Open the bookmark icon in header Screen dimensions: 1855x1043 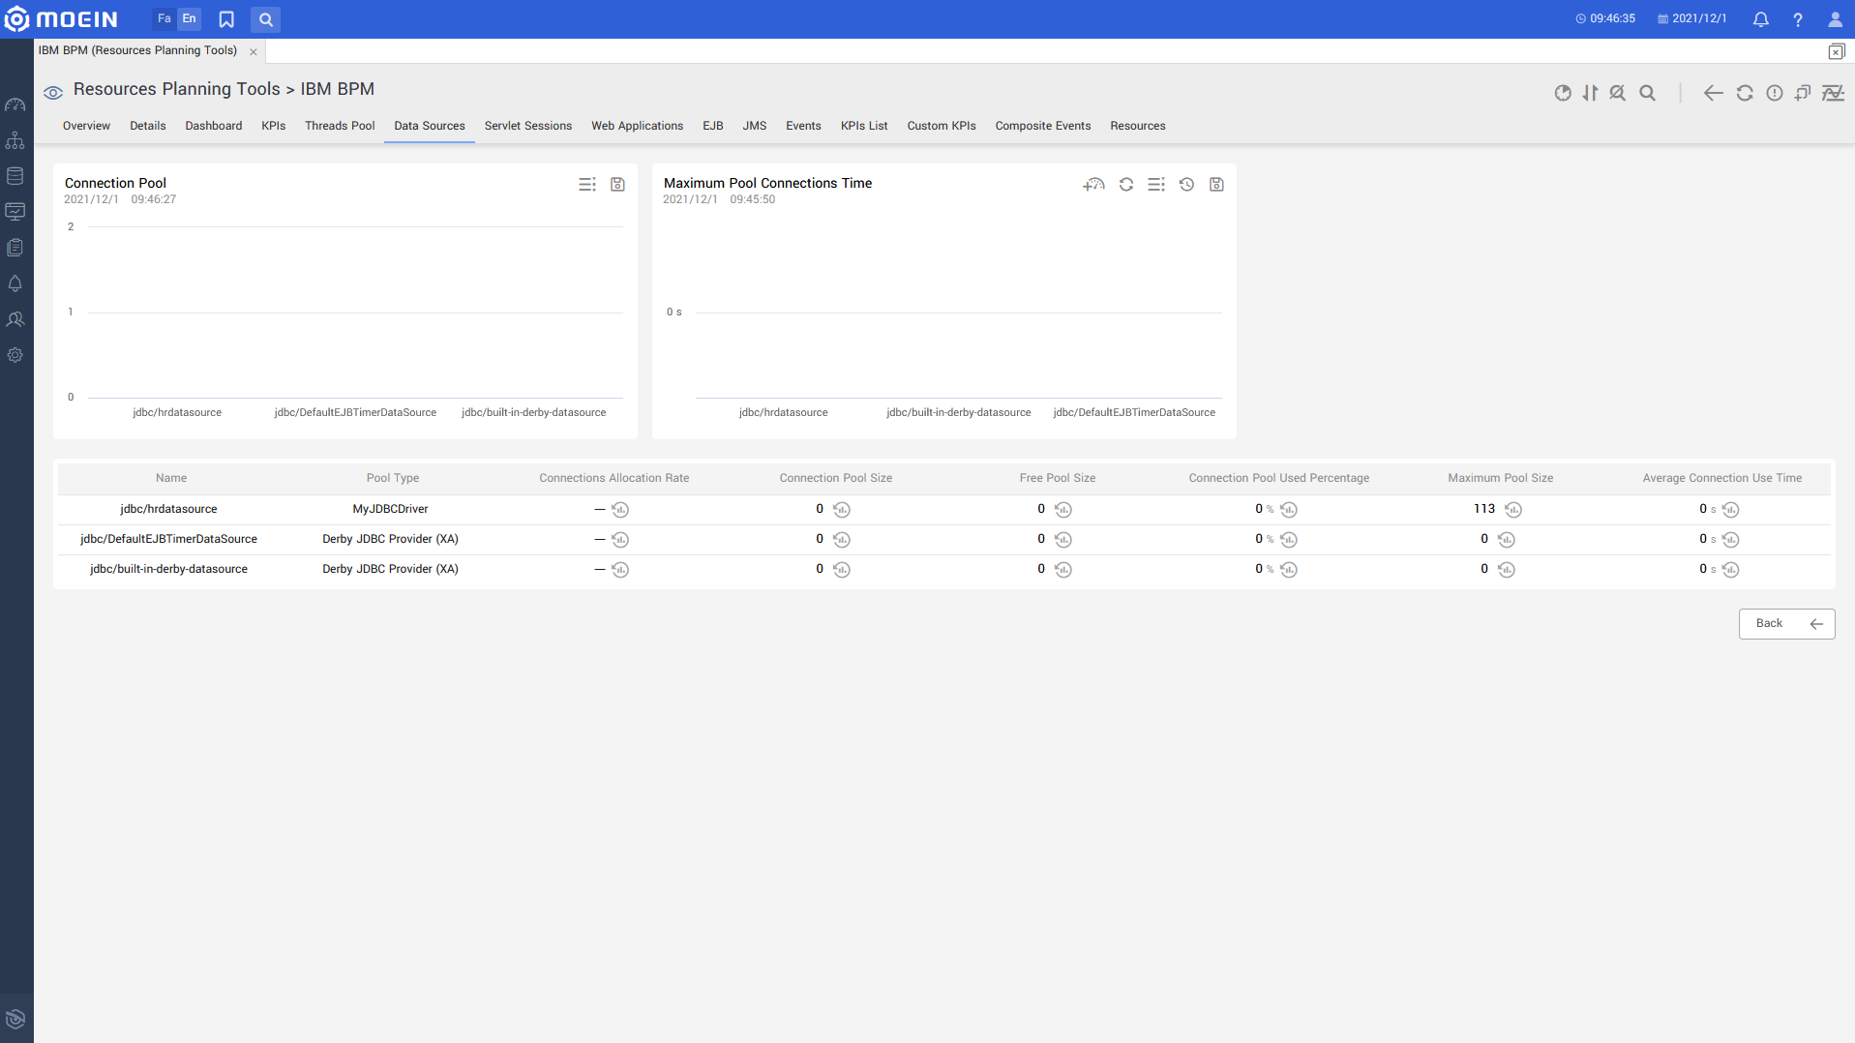tap(226, 19)
